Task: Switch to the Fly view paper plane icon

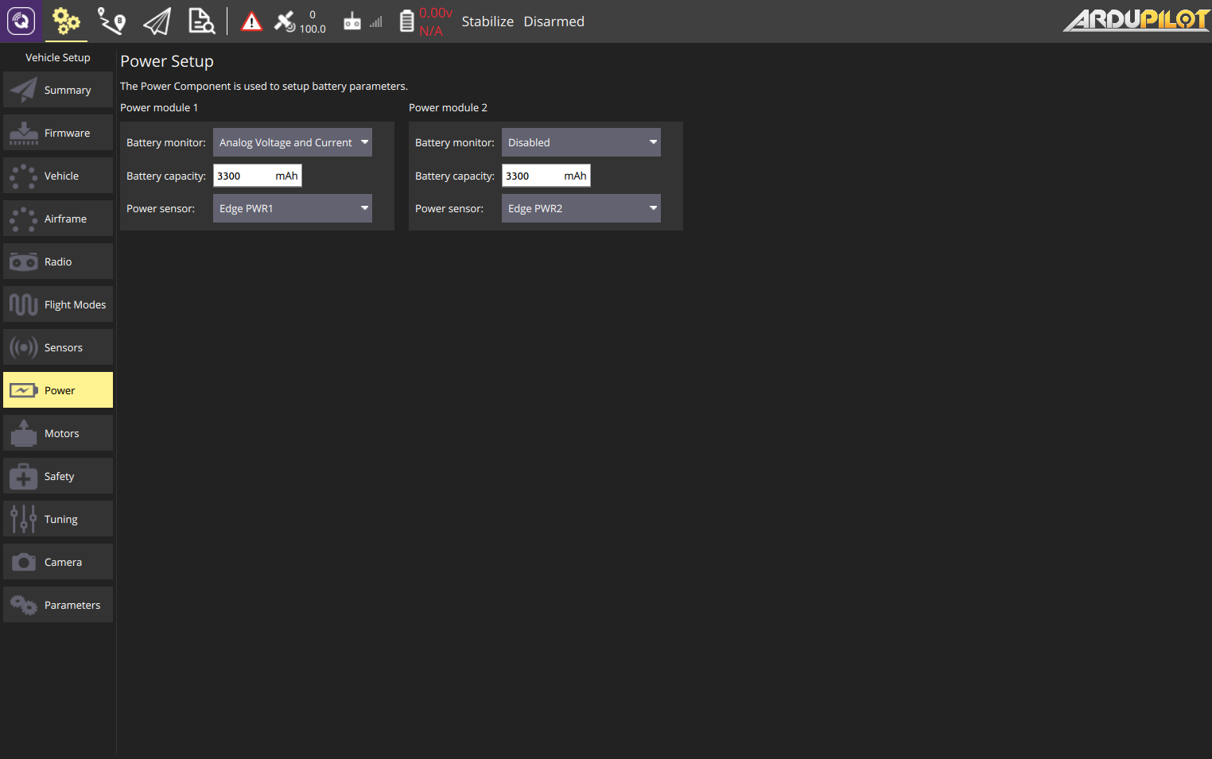Action: (157, 21)
